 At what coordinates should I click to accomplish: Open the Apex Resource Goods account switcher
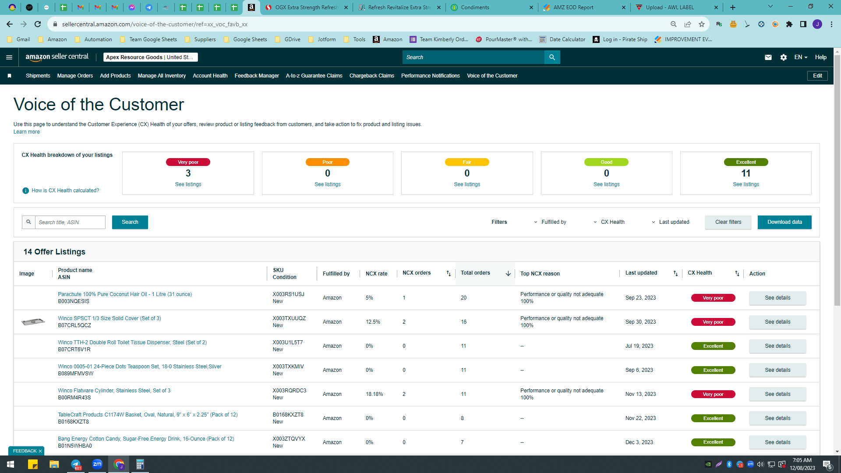(x=150, y=57)
